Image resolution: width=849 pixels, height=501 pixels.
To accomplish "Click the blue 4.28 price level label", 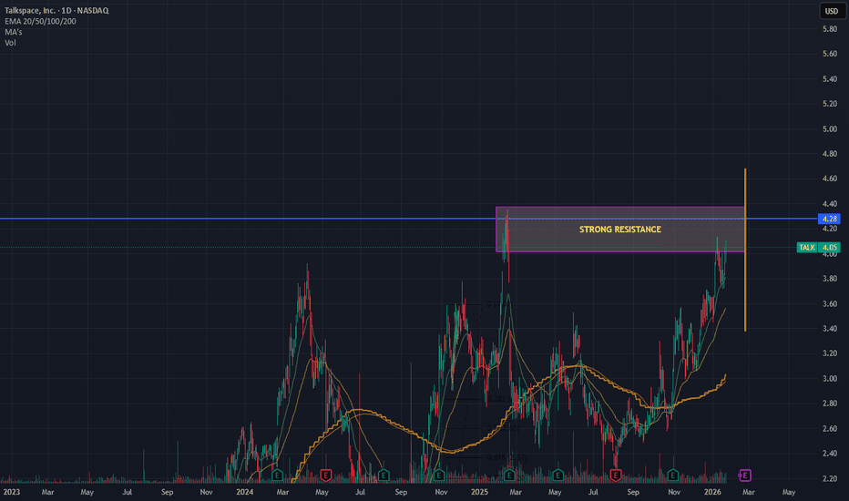I will (828, 219).
